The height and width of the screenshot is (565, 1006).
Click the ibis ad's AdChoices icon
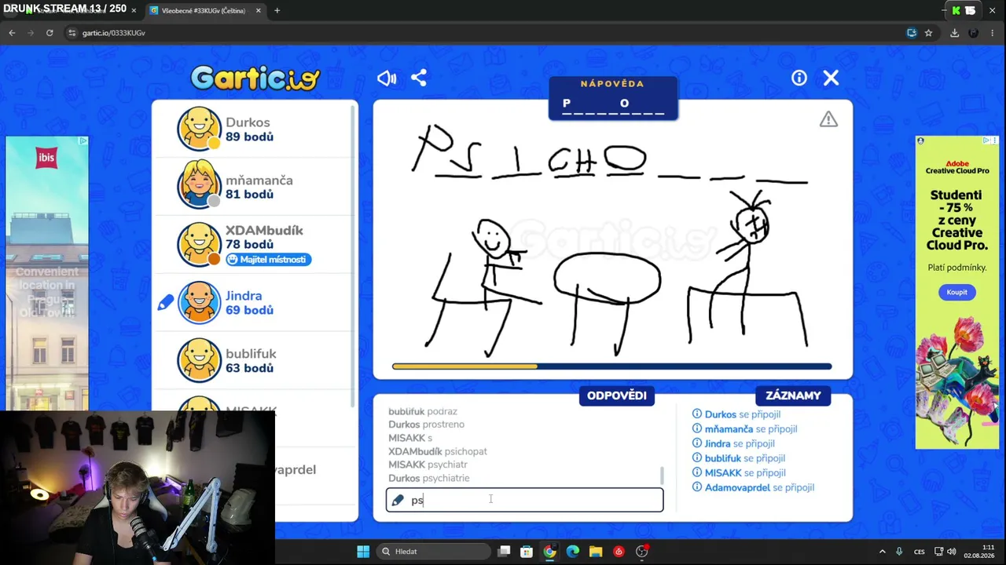(83, 140)
